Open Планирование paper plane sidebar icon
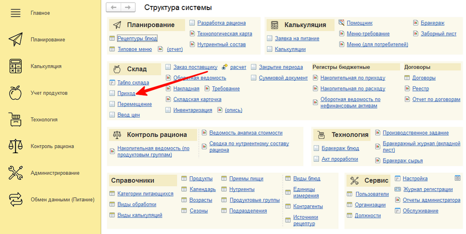 point(16,39)
